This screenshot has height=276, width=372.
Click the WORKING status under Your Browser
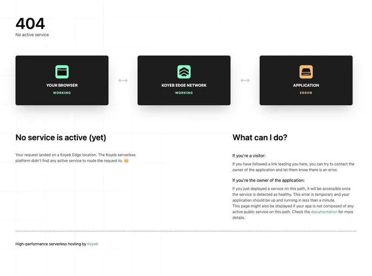pos(62,93)
